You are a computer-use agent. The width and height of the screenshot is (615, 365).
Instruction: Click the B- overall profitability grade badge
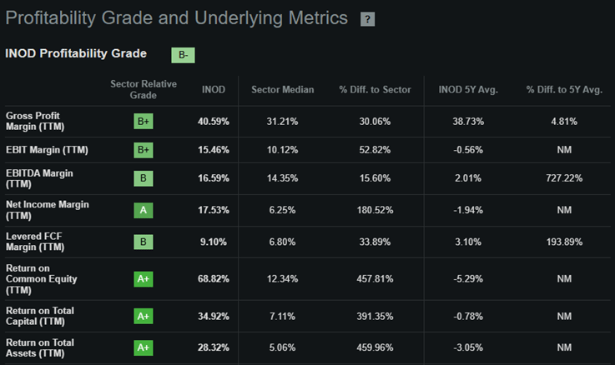point(183,55)
